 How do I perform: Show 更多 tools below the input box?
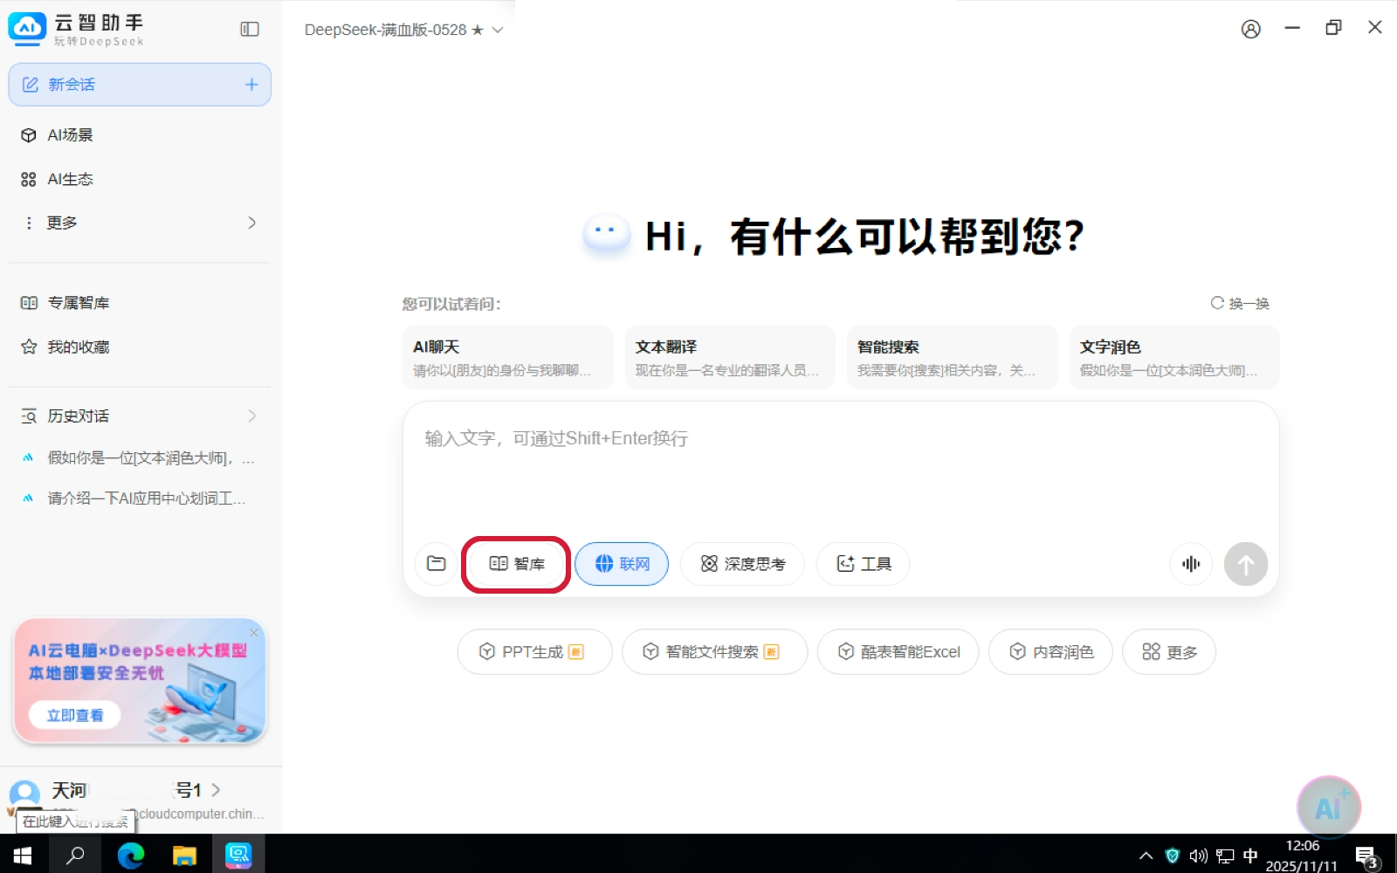click(1169, 652)
